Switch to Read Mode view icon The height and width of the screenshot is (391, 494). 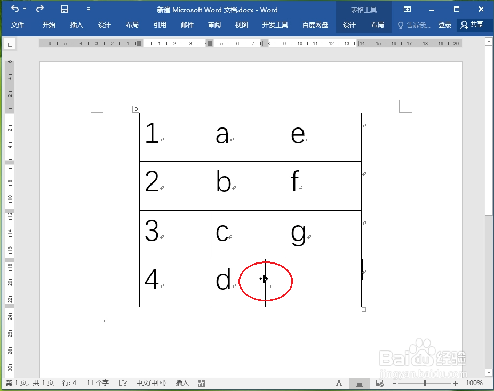pos(339,383)
